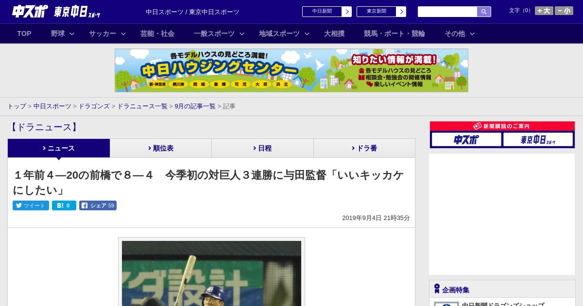
Task: Click the magnifier search button
Action: [x=484, y=12]
